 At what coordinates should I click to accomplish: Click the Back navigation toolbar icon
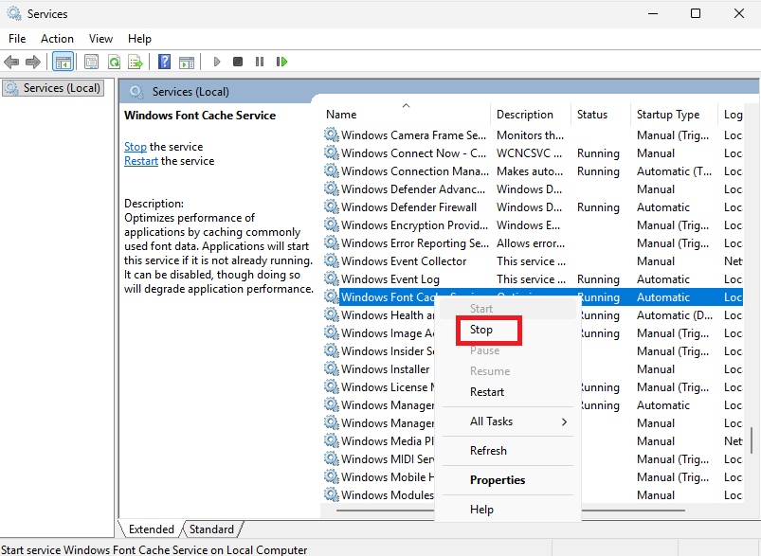tap(11, 62)
